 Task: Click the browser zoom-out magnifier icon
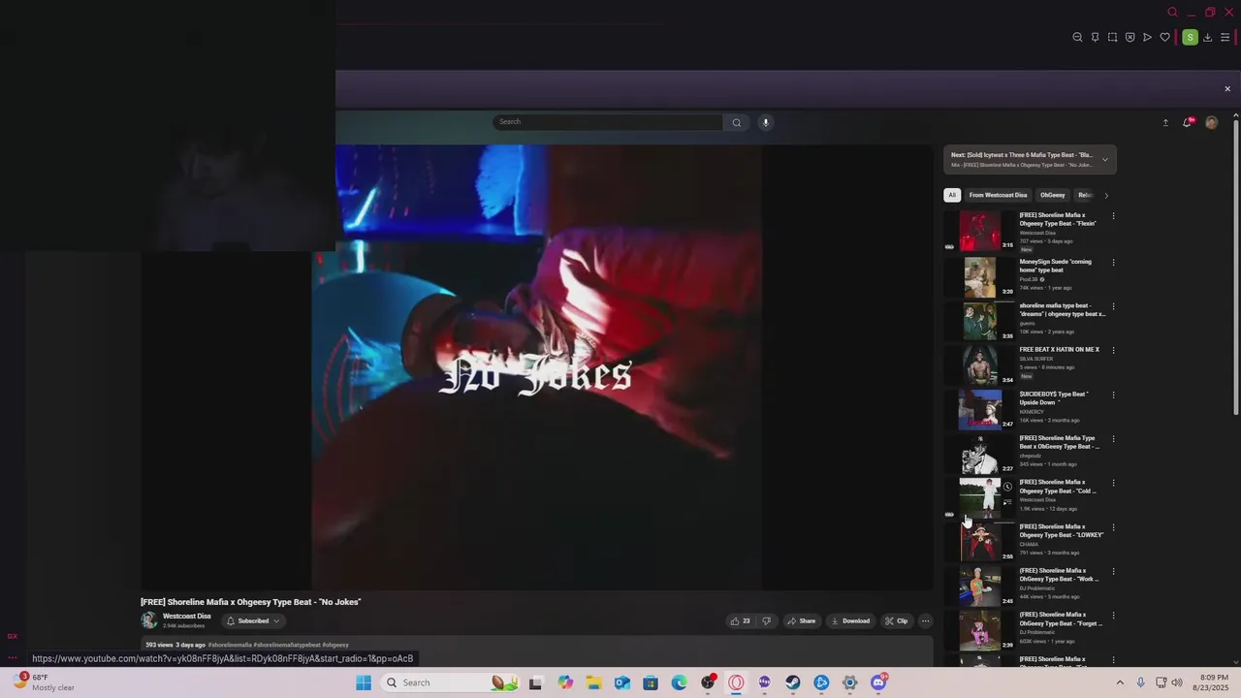coord(1077,38)
